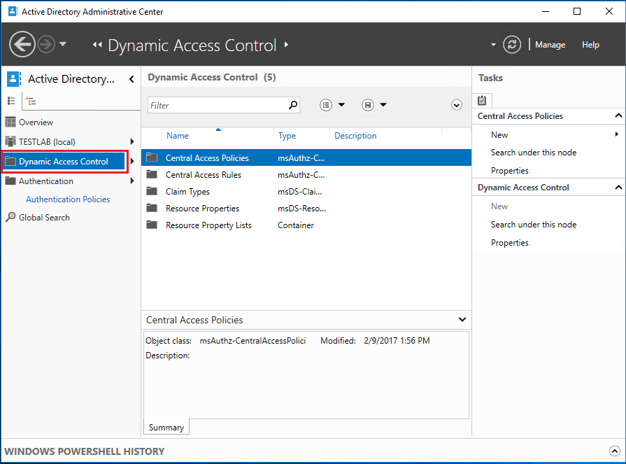The width and height of the screenshot is (626, 464).
Task: Open the Claim Types folder
Action: pyautogui.click(x=187, y=192)
